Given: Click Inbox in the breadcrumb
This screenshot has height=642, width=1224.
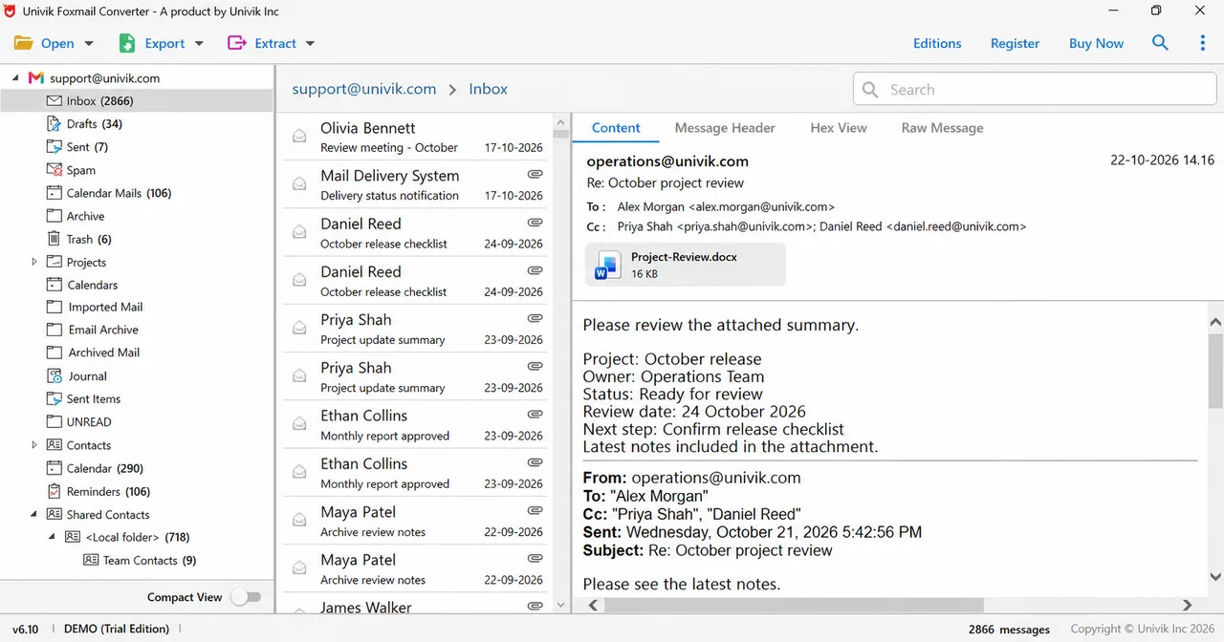Looking at the screenshot, I should tap(488, 89).
